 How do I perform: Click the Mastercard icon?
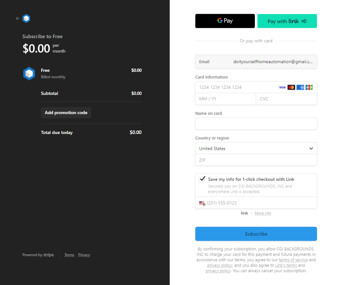point(291,87)
